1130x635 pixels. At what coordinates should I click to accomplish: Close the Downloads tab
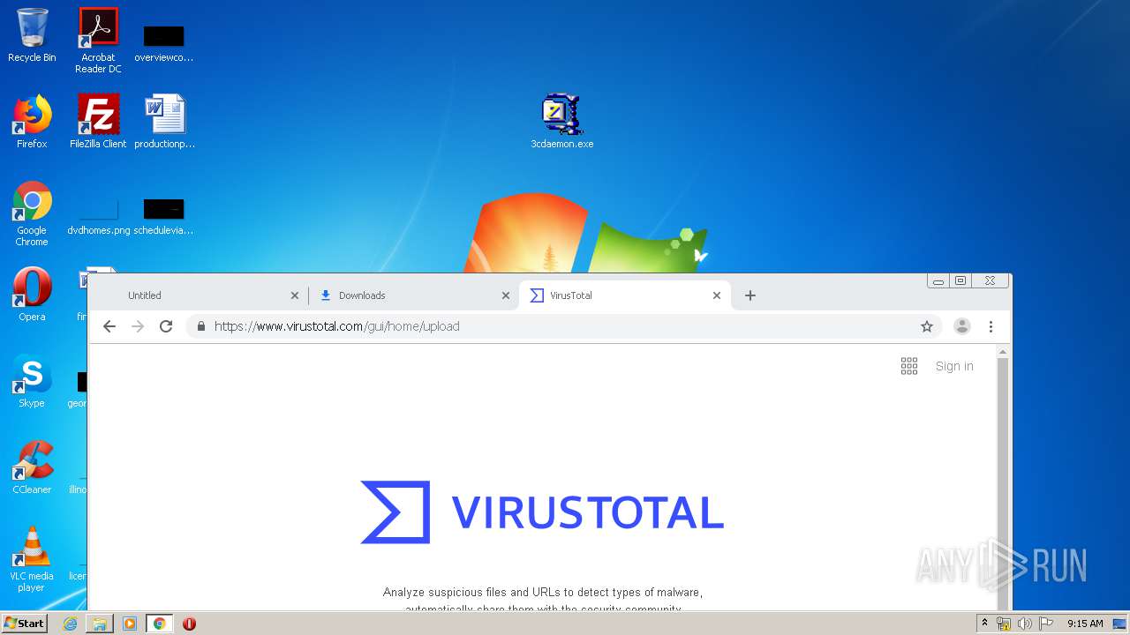(506, 295)
